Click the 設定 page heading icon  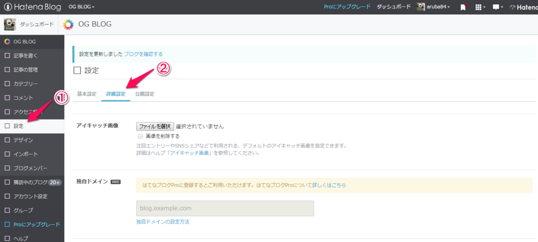[77, 71]
